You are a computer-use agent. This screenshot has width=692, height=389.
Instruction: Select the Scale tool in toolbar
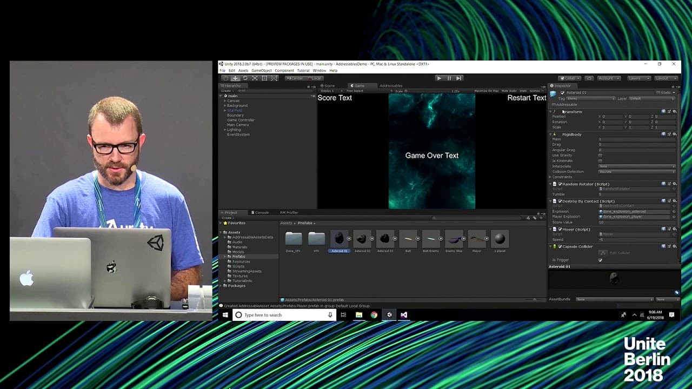click(255, 78)
